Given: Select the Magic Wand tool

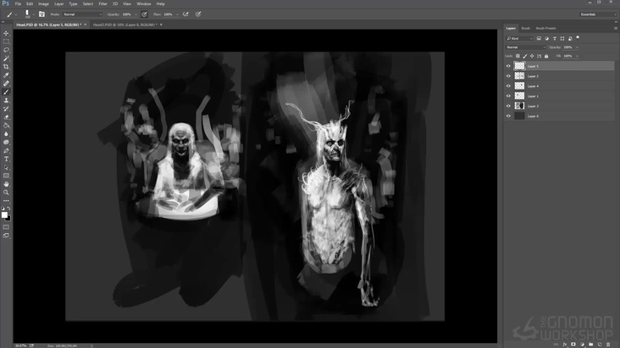Looking at the screenshot, I should tap(6, 58).
